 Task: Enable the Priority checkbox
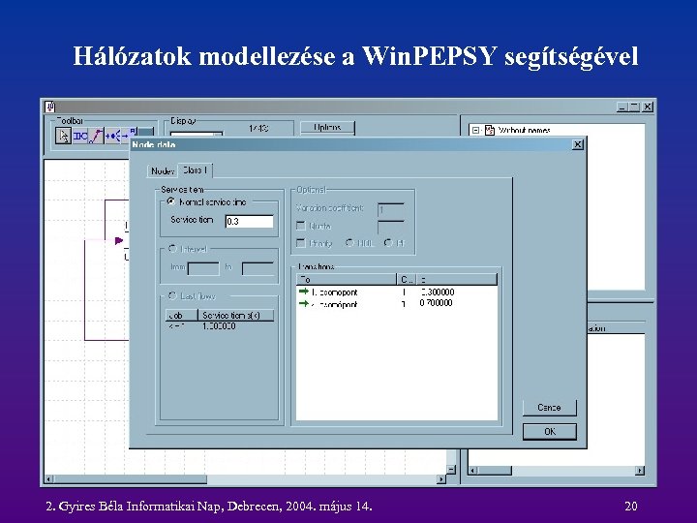tap(301, 243)
